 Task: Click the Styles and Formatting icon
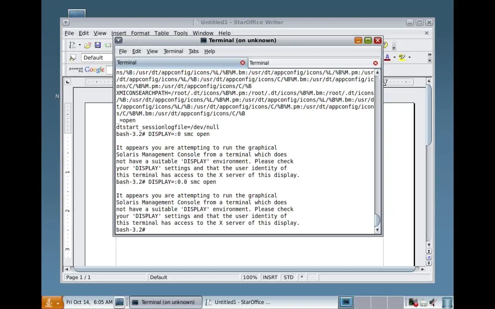coord(73,58)
